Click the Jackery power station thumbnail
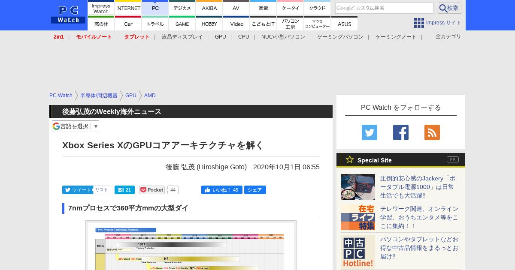Viewport: 515px width, 270px height. pos(358,187)
